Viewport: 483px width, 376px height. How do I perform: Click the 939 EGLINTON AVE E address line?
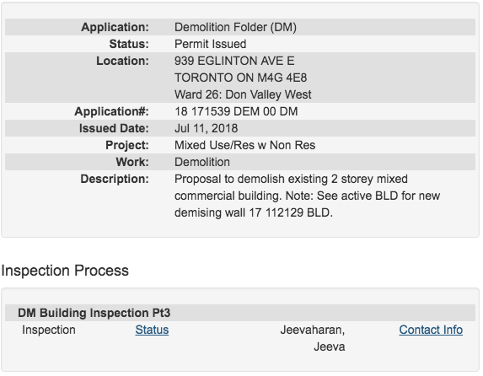(234, 61)
